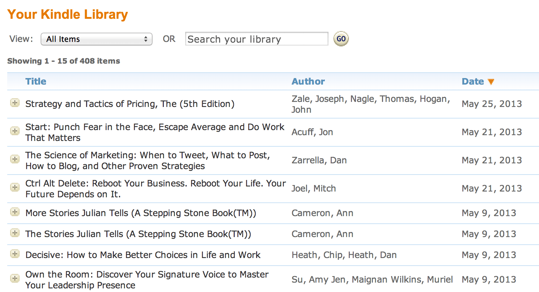Open the View All Items dropdown
Viewport: 539px width, 292px height.
point(96,39)
